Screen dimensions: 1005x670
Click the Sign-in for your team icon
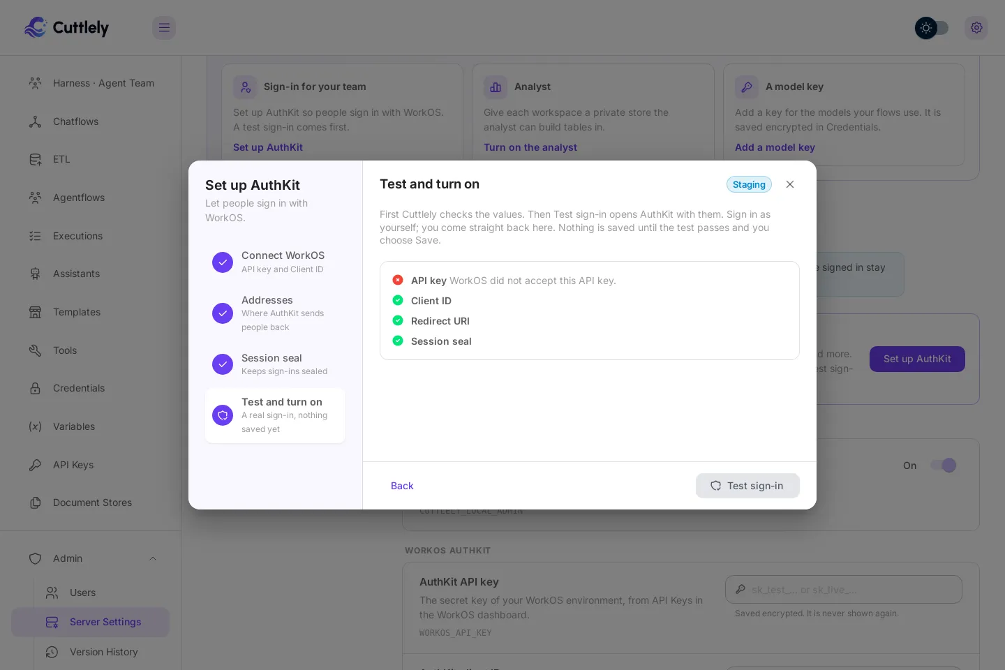pos(245,87)
